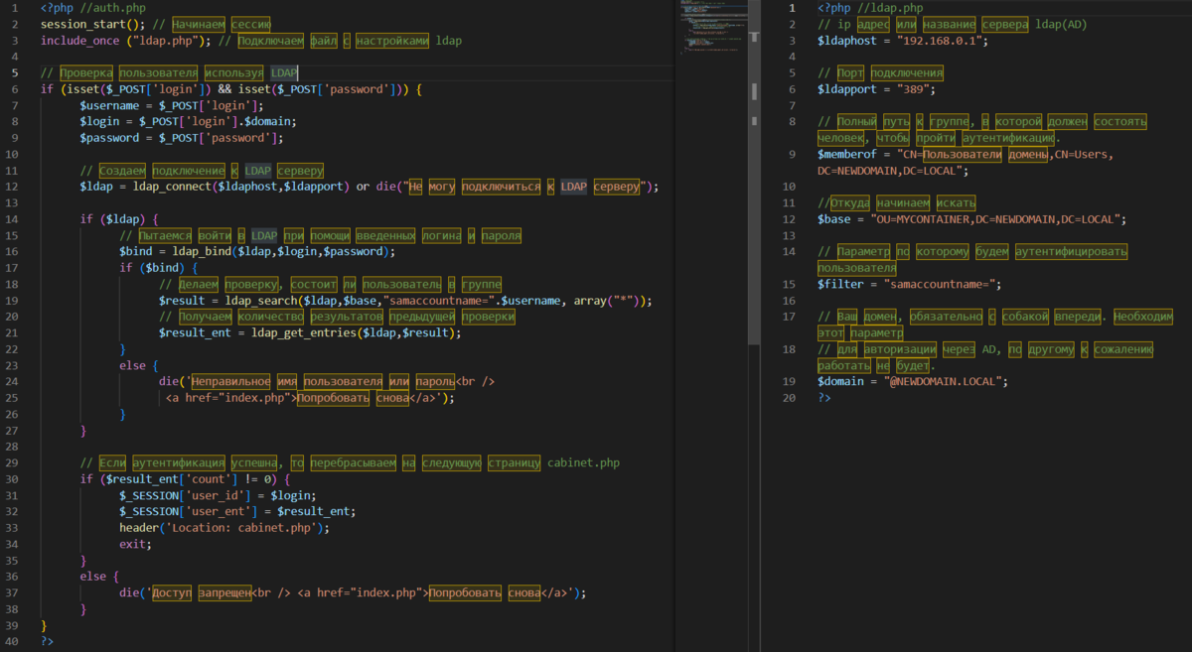The image size is (1192, 652).
Task: Click cabinet.php in the line 29 comment
Action: pyautogui.click(x=584, y=462)
